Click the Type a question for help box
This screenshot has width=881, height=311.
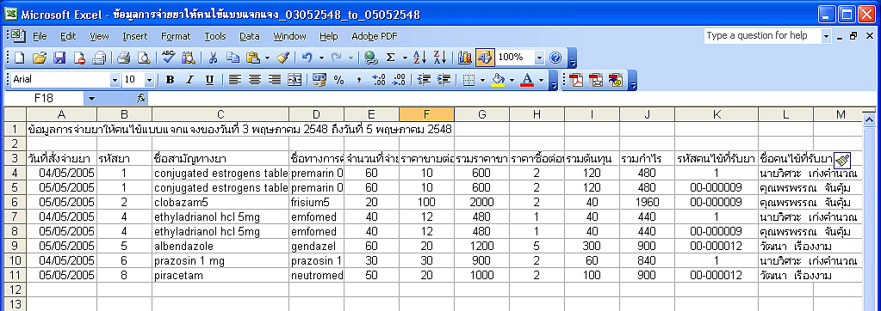[x=762, y=36]
